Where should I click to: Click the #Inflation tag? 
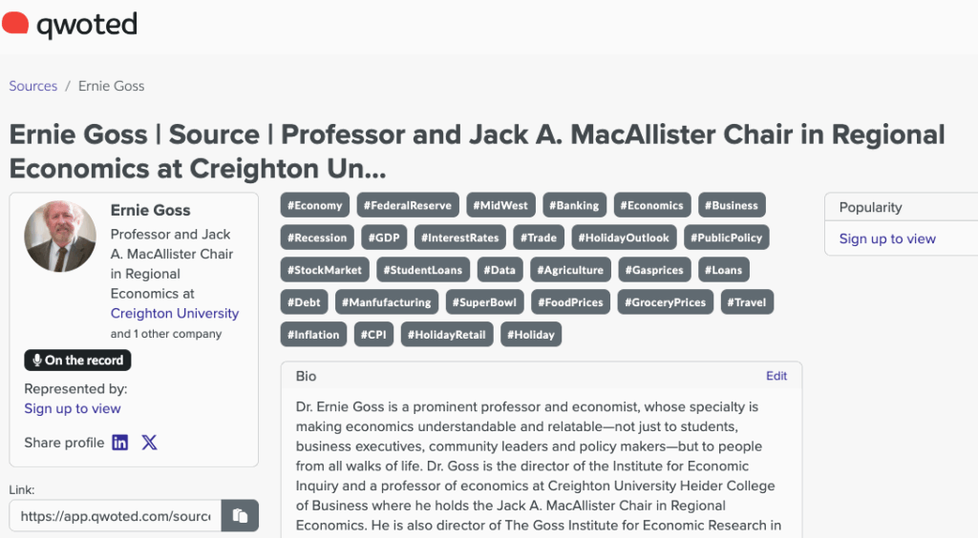click(313, 335)
